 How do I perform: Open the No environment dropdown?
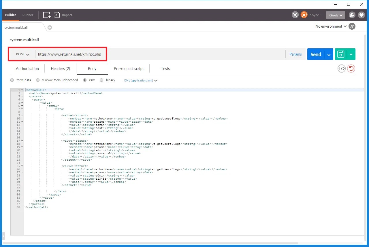(x=331, y=26)
